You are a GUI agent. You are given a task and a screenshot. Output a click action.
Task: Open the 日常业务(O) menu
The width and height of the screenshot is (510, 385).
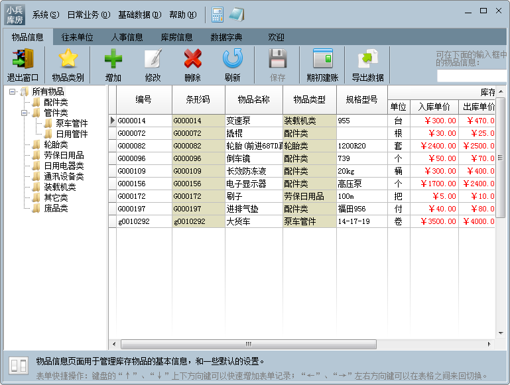[x=89, y=15]
